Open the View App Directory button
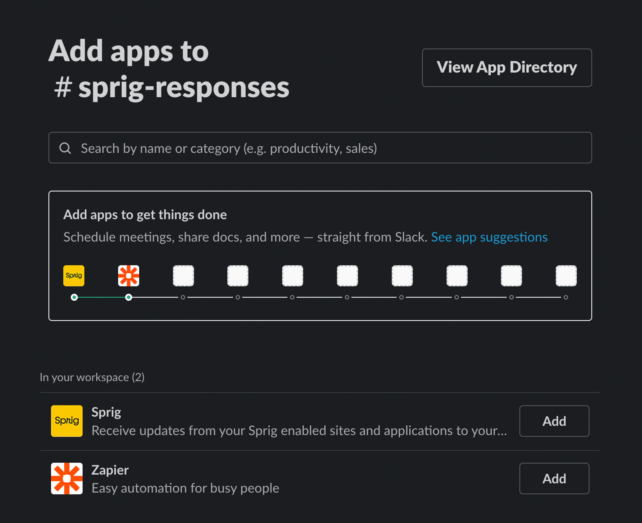 pyautogui.click(x=507, y=67)
